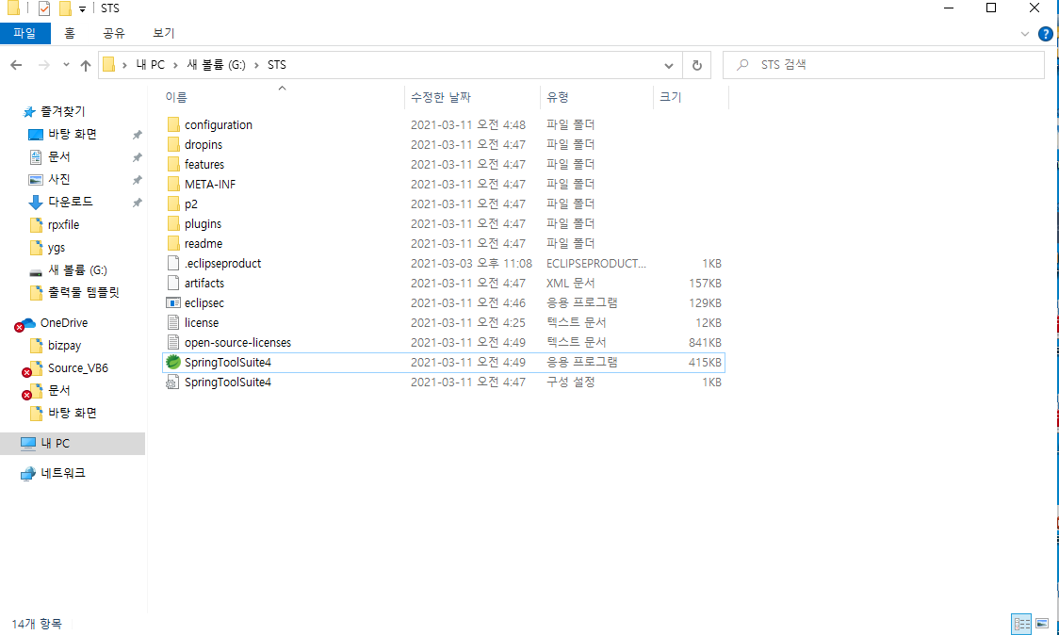Select the dropins folder
Screen dimensions: 1059x635
click(x=443, y=144)
